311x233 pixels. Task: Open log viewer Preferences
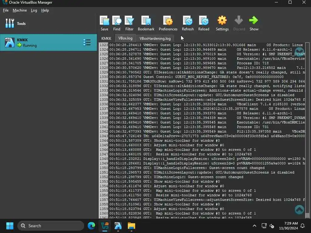pyautogui.click(x=168, y=23)
